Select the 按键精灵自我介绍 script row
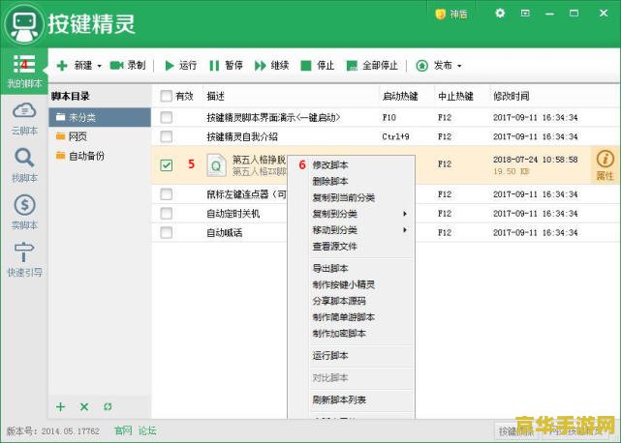The image size is (621, 443). tap(386, 136)
